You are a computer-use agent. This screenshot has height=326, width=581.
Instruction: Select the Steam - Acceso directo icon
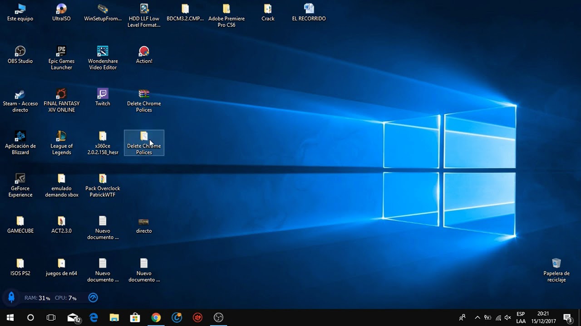pyautogui.click(x=20, y=101)
